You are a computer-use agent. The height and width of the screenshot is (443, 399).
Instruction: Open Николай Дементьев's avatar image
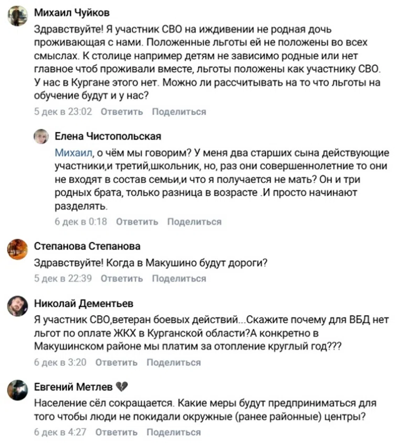17,306
